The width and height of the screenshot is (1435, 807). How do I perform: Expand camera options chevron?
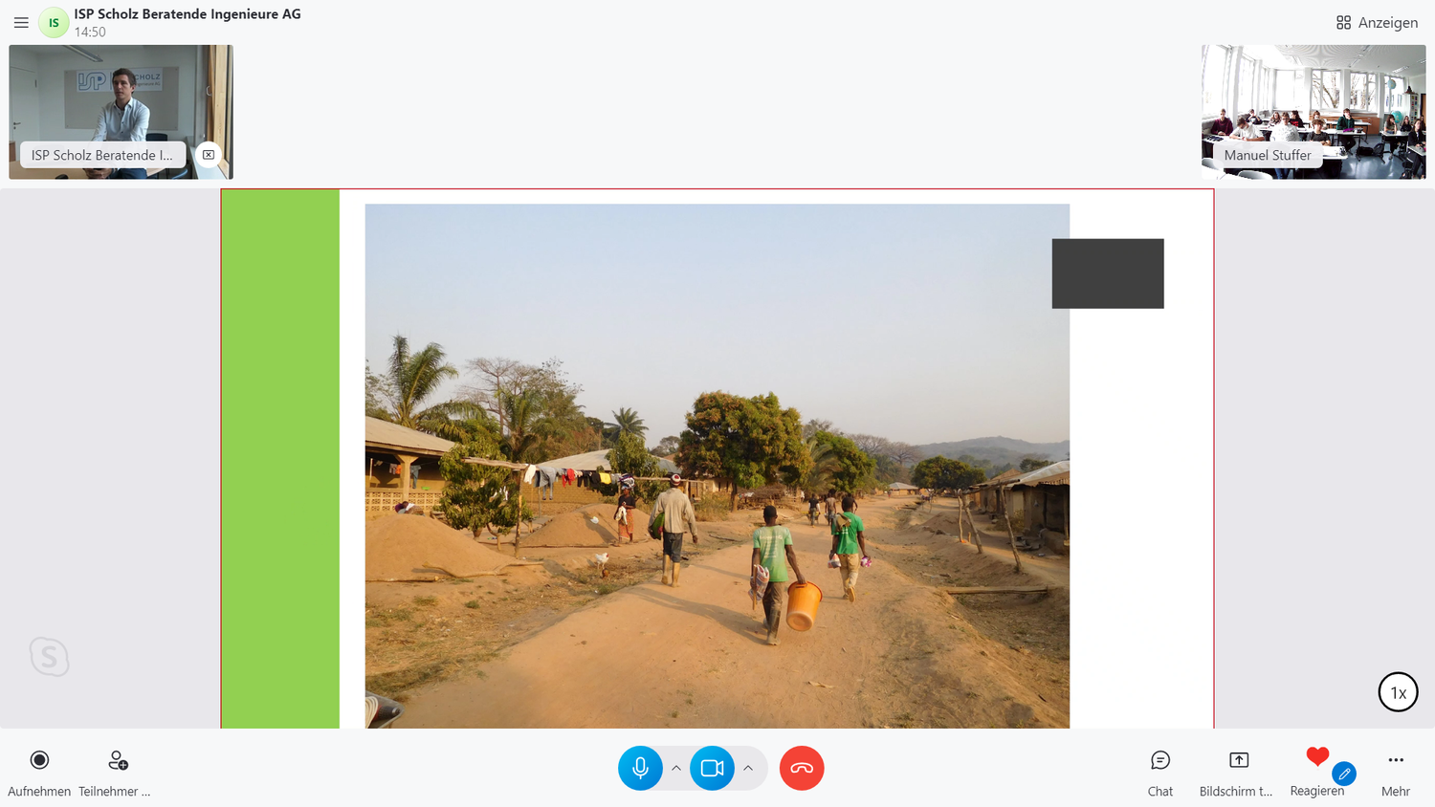coord(748,768)
